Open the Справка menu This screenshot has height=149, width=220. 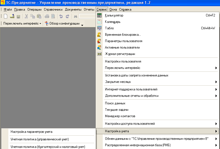click(125, 9)
